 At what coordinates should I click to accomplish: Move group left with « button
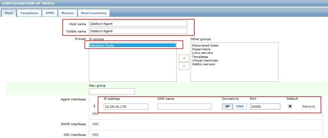(184, 58)
